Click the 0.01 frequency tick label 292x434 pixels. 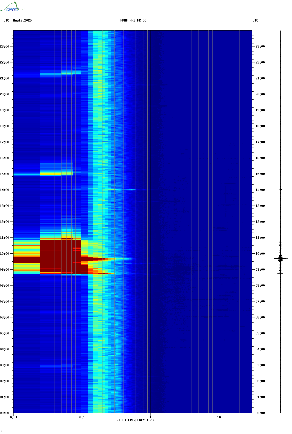(x=14, y=417)
